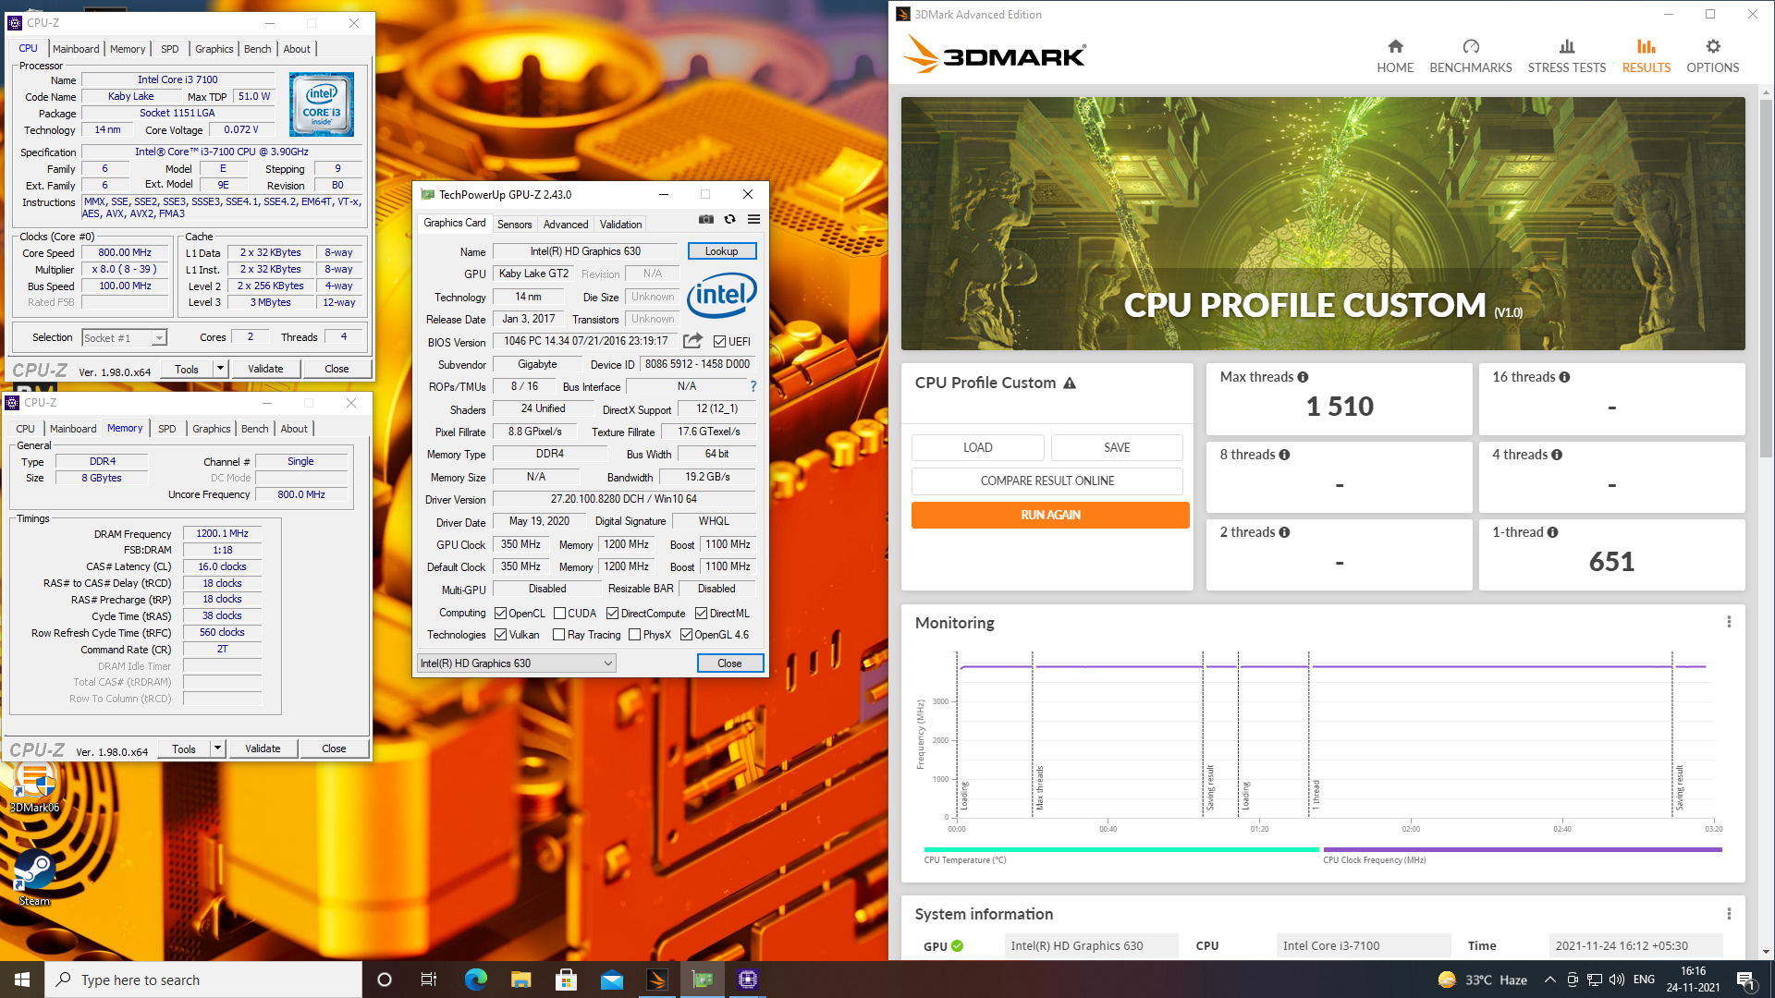Open Mail app from taskbar

click(612, 980)
